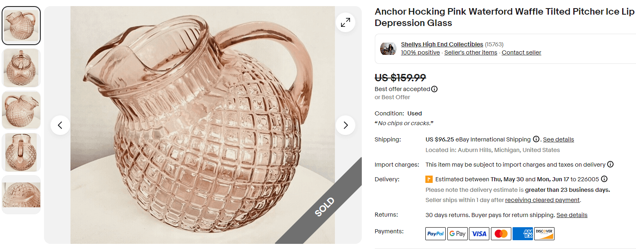Open Shellys High End Collectibles seller page

pyautogui.click(x=442, y=44)
